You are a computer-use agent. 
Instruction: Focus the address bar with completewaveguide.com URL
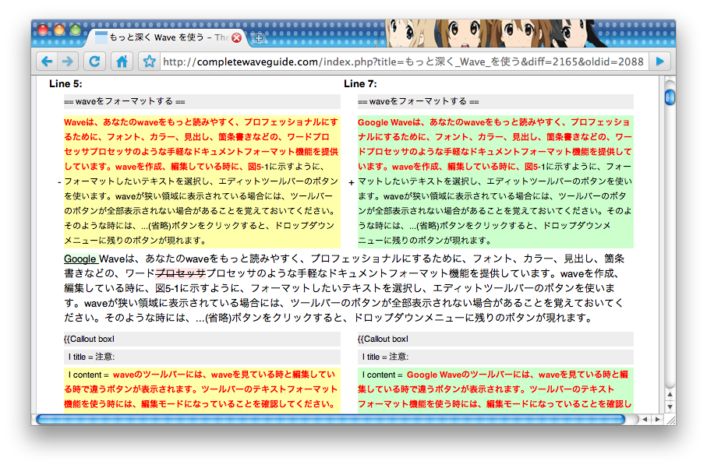coord(405,62)
